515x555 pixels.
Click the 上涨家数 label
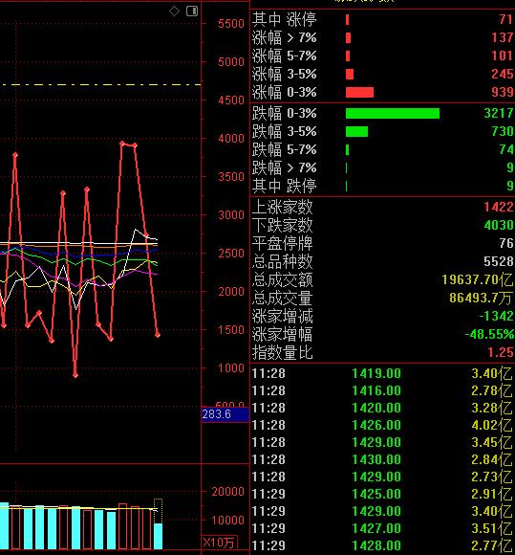283,207
